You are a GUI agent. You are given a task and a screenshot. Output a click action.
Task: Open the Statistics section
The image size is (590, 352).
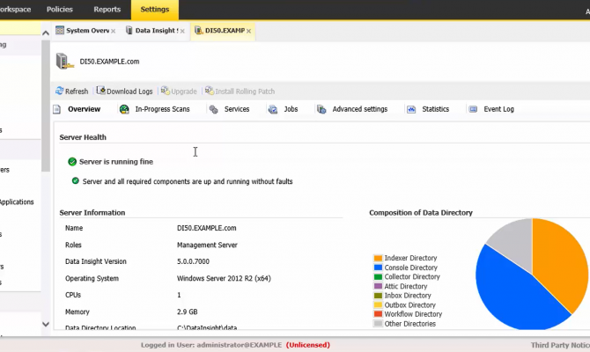coord(435,109)
